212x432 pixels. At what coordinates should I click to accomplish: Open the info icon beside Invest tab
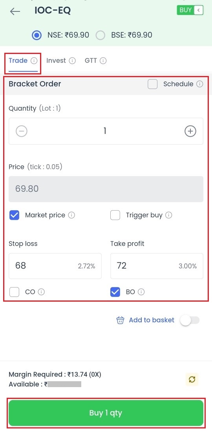pyautogui.click(x=72, y=61)
